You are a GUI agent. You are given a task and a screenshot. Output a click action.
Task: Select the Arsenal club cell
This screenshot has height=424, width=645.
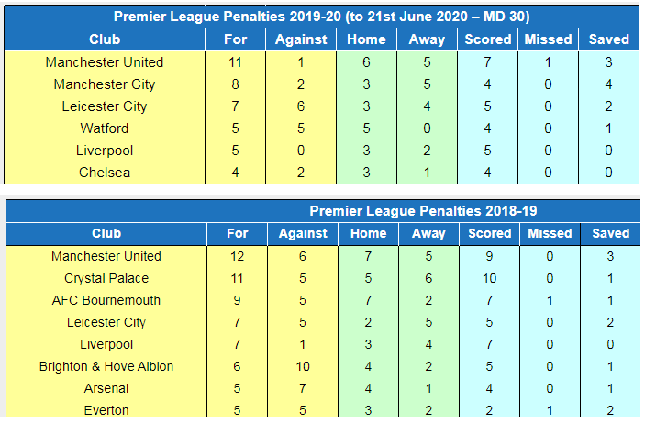tap(106, 388)
